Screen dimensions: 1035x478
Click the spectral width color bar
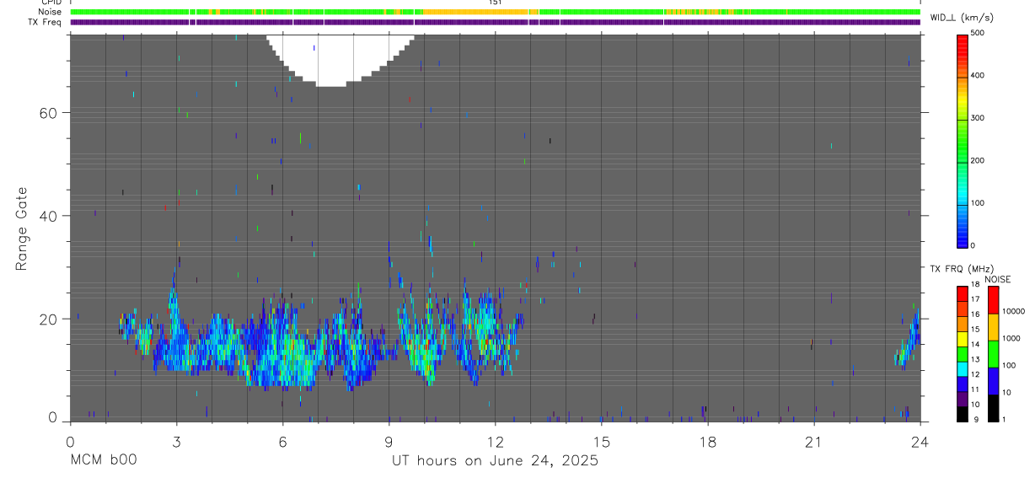(x=963, y=141)
